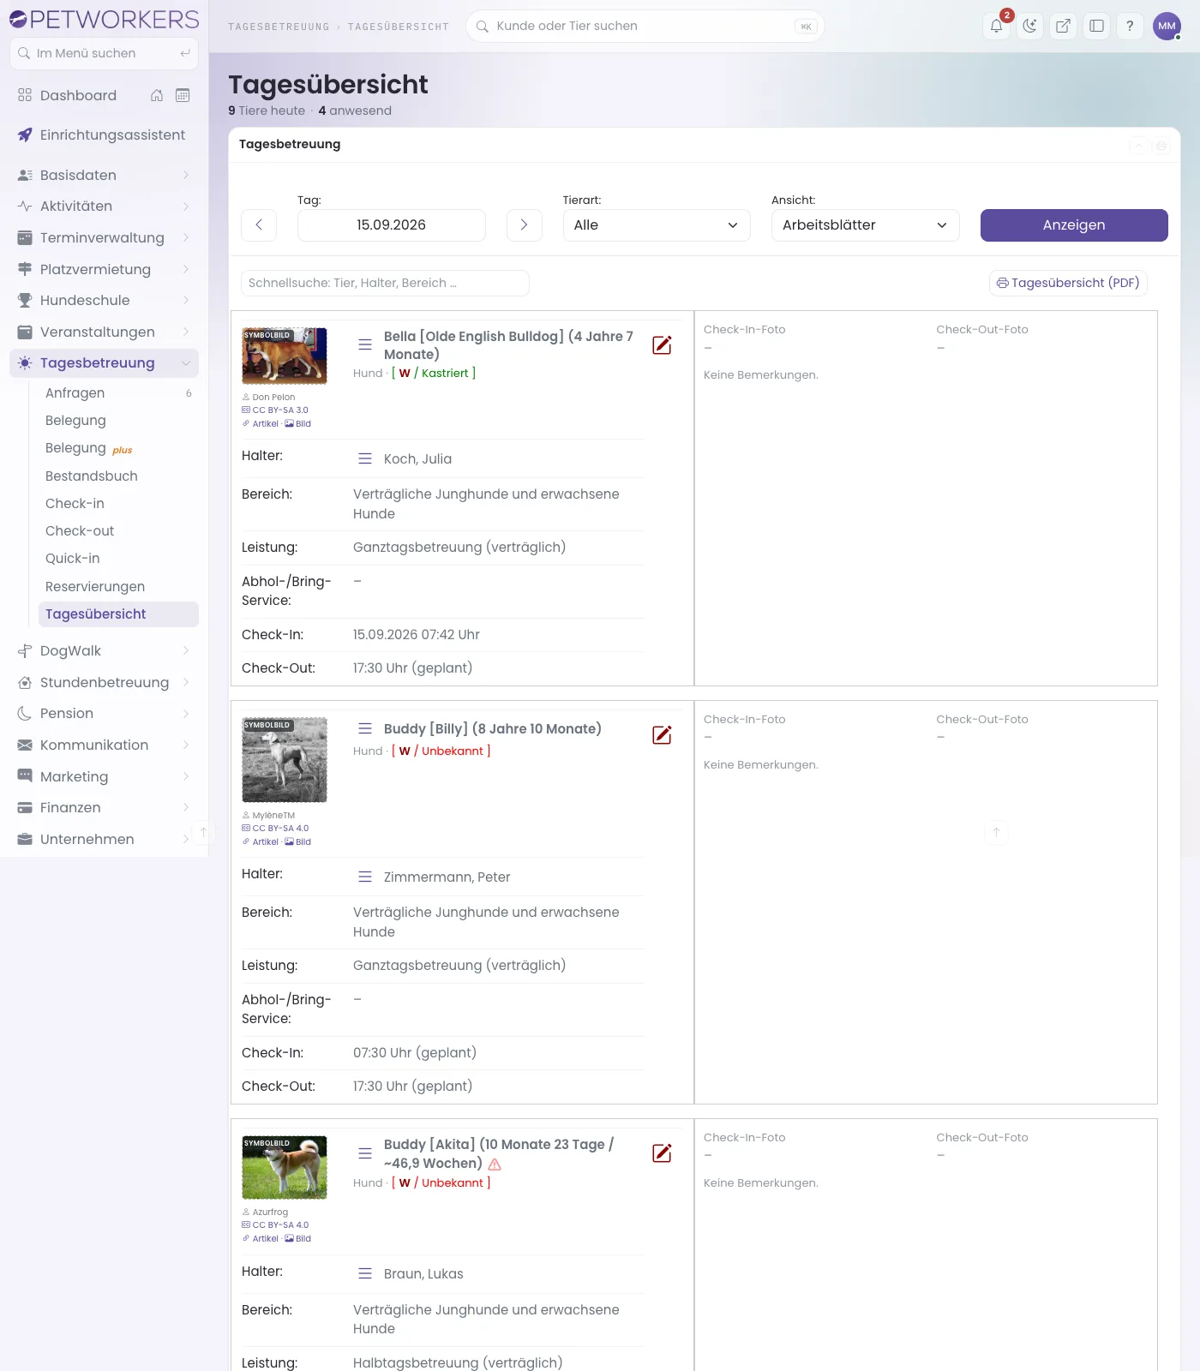Click the open-in-new-window icon in header

pos(1063,26)
